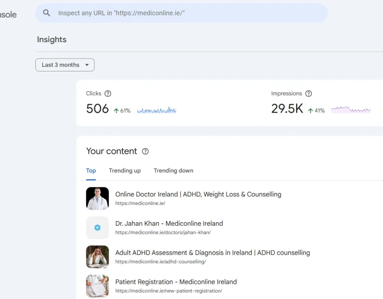Click the clicks sparkline chart

[x=156, y=110]
